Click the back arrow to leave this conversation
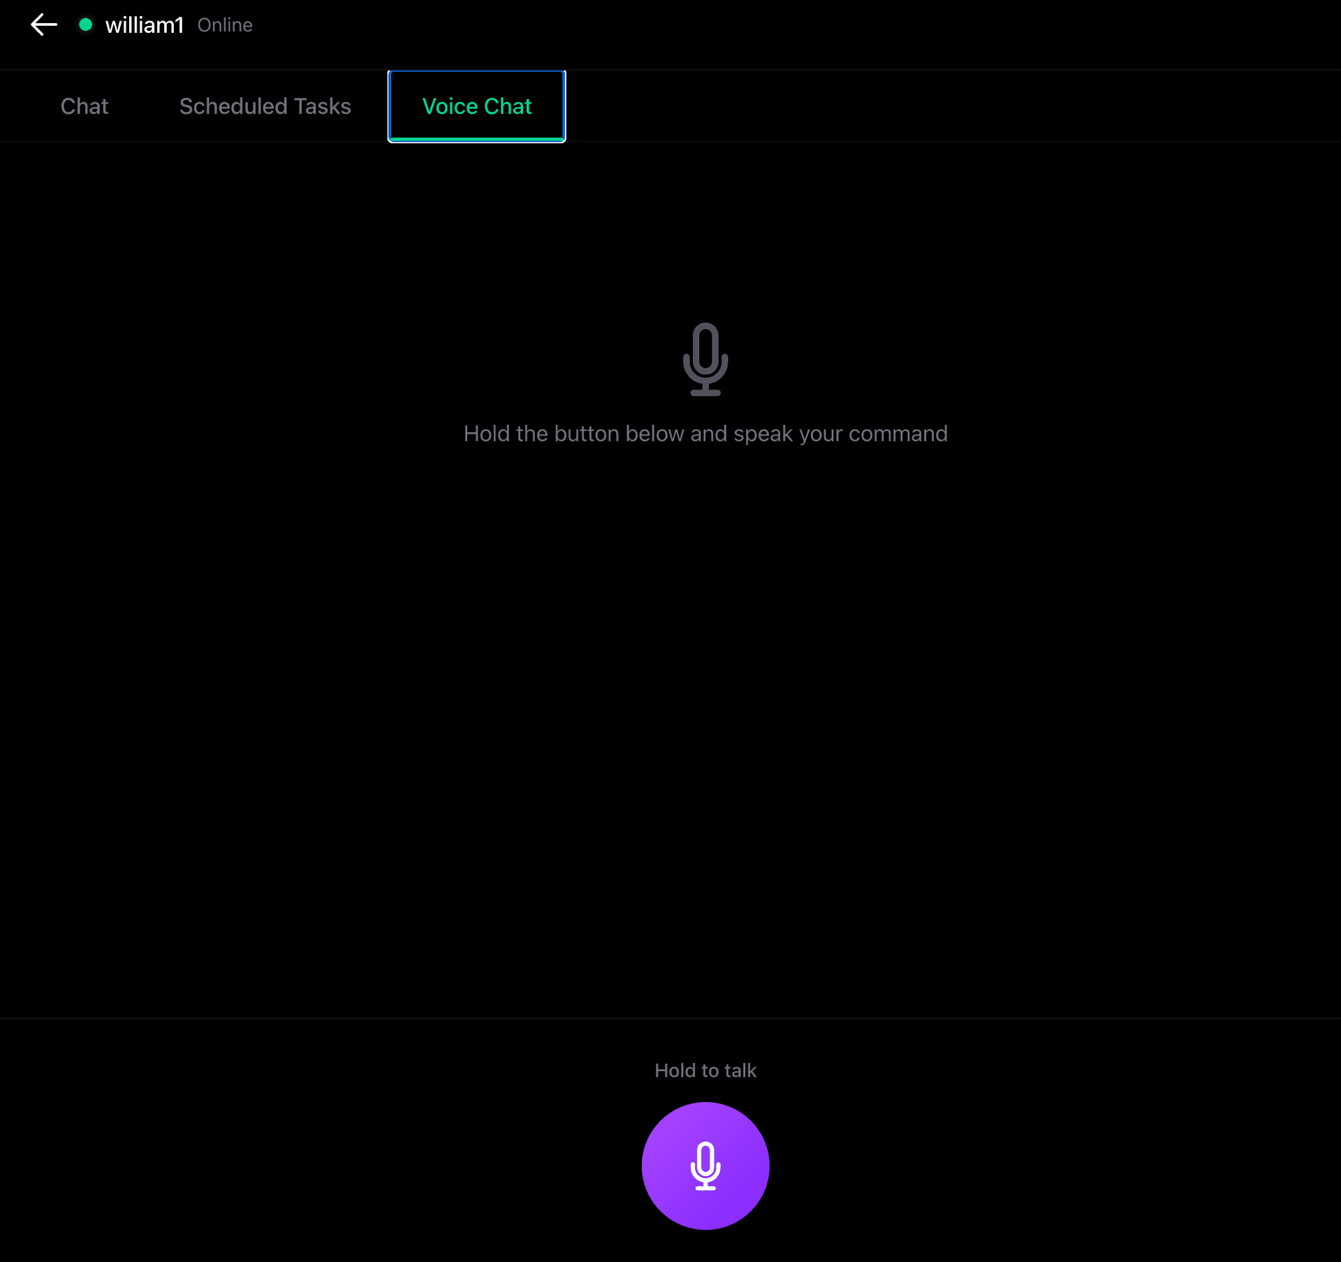1341x1262 pixels. coord(43,24)
